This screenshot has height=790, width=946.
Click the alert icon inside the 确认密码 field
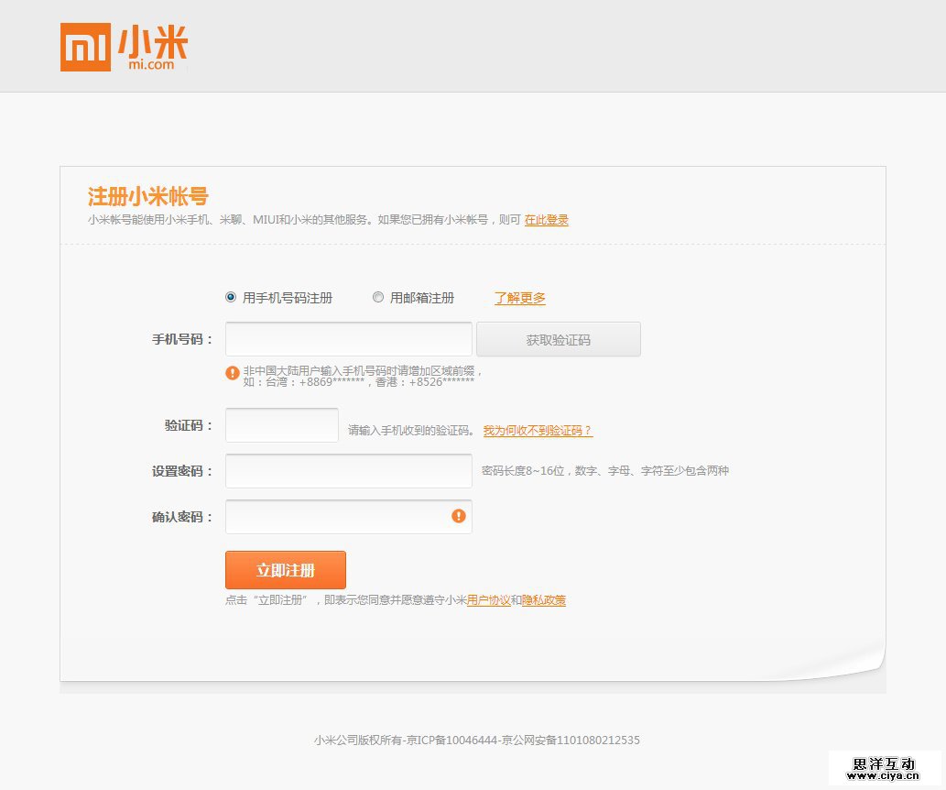click(459, 517)
